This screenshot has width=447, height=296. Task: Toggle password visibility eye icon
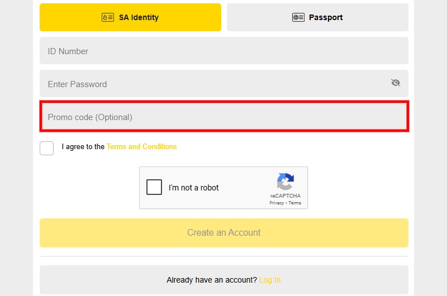tap(396, 83)
